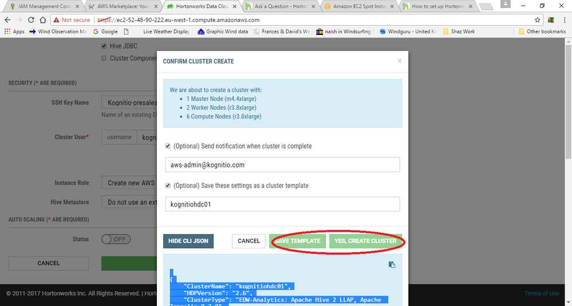Click the browser forward arrow

point(19,20)
